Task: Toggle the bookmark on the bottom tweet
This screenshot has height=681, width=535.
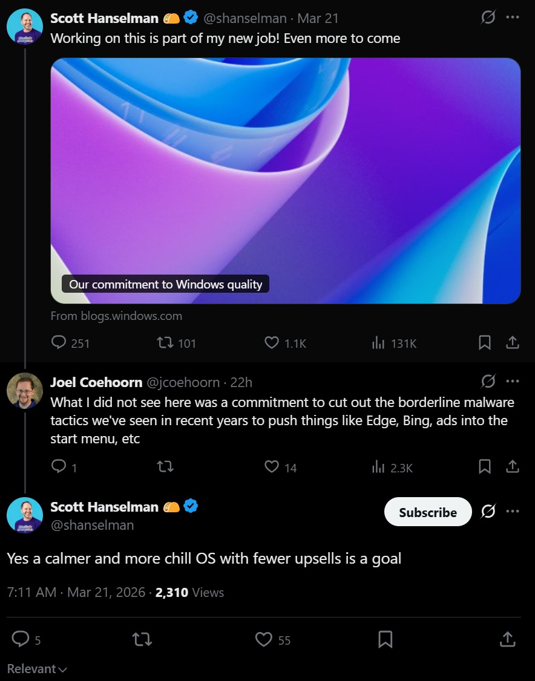Action: point(386,639)
